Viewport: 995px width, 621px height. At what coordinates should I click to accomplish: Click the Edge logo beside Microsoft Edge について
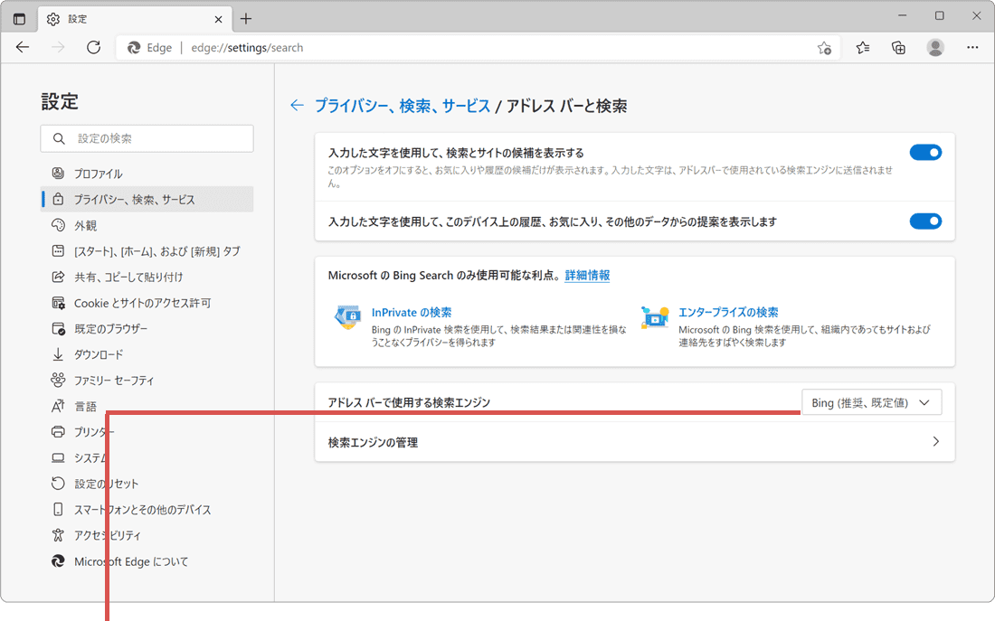58,561
